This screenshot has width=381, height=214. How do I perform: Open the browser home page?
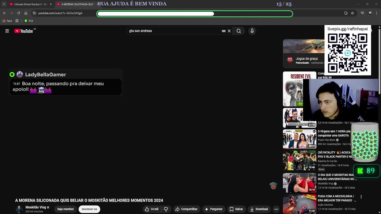[x=26, y=13]
